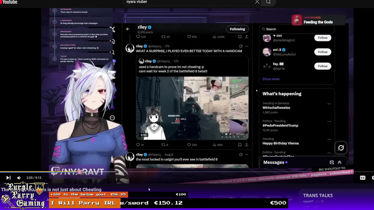374x210 pixels.
Task: Open riley's avatar on the 17h tweet
Action: 130,48
